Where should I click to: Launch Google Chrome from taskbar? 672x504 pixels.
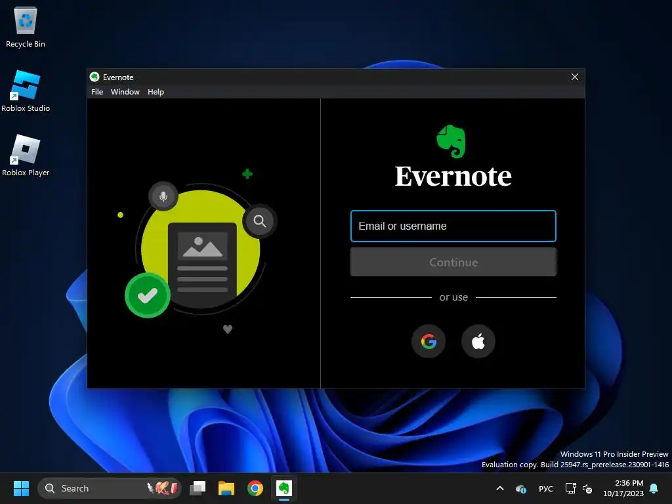click(x=255, y=488)
